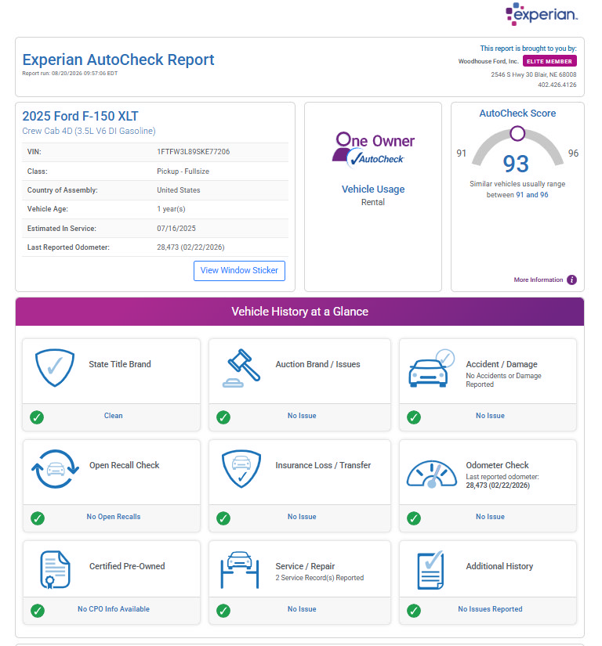Click the Auction Brand / Issues label
This screenshot has width=602, height=646.
(x=318, y=364)
